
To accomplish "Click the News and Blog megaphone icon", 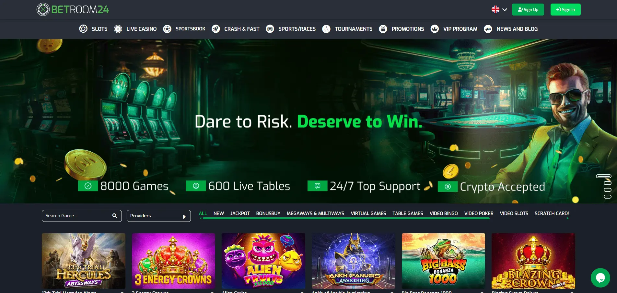I will (x=488, y=29).
